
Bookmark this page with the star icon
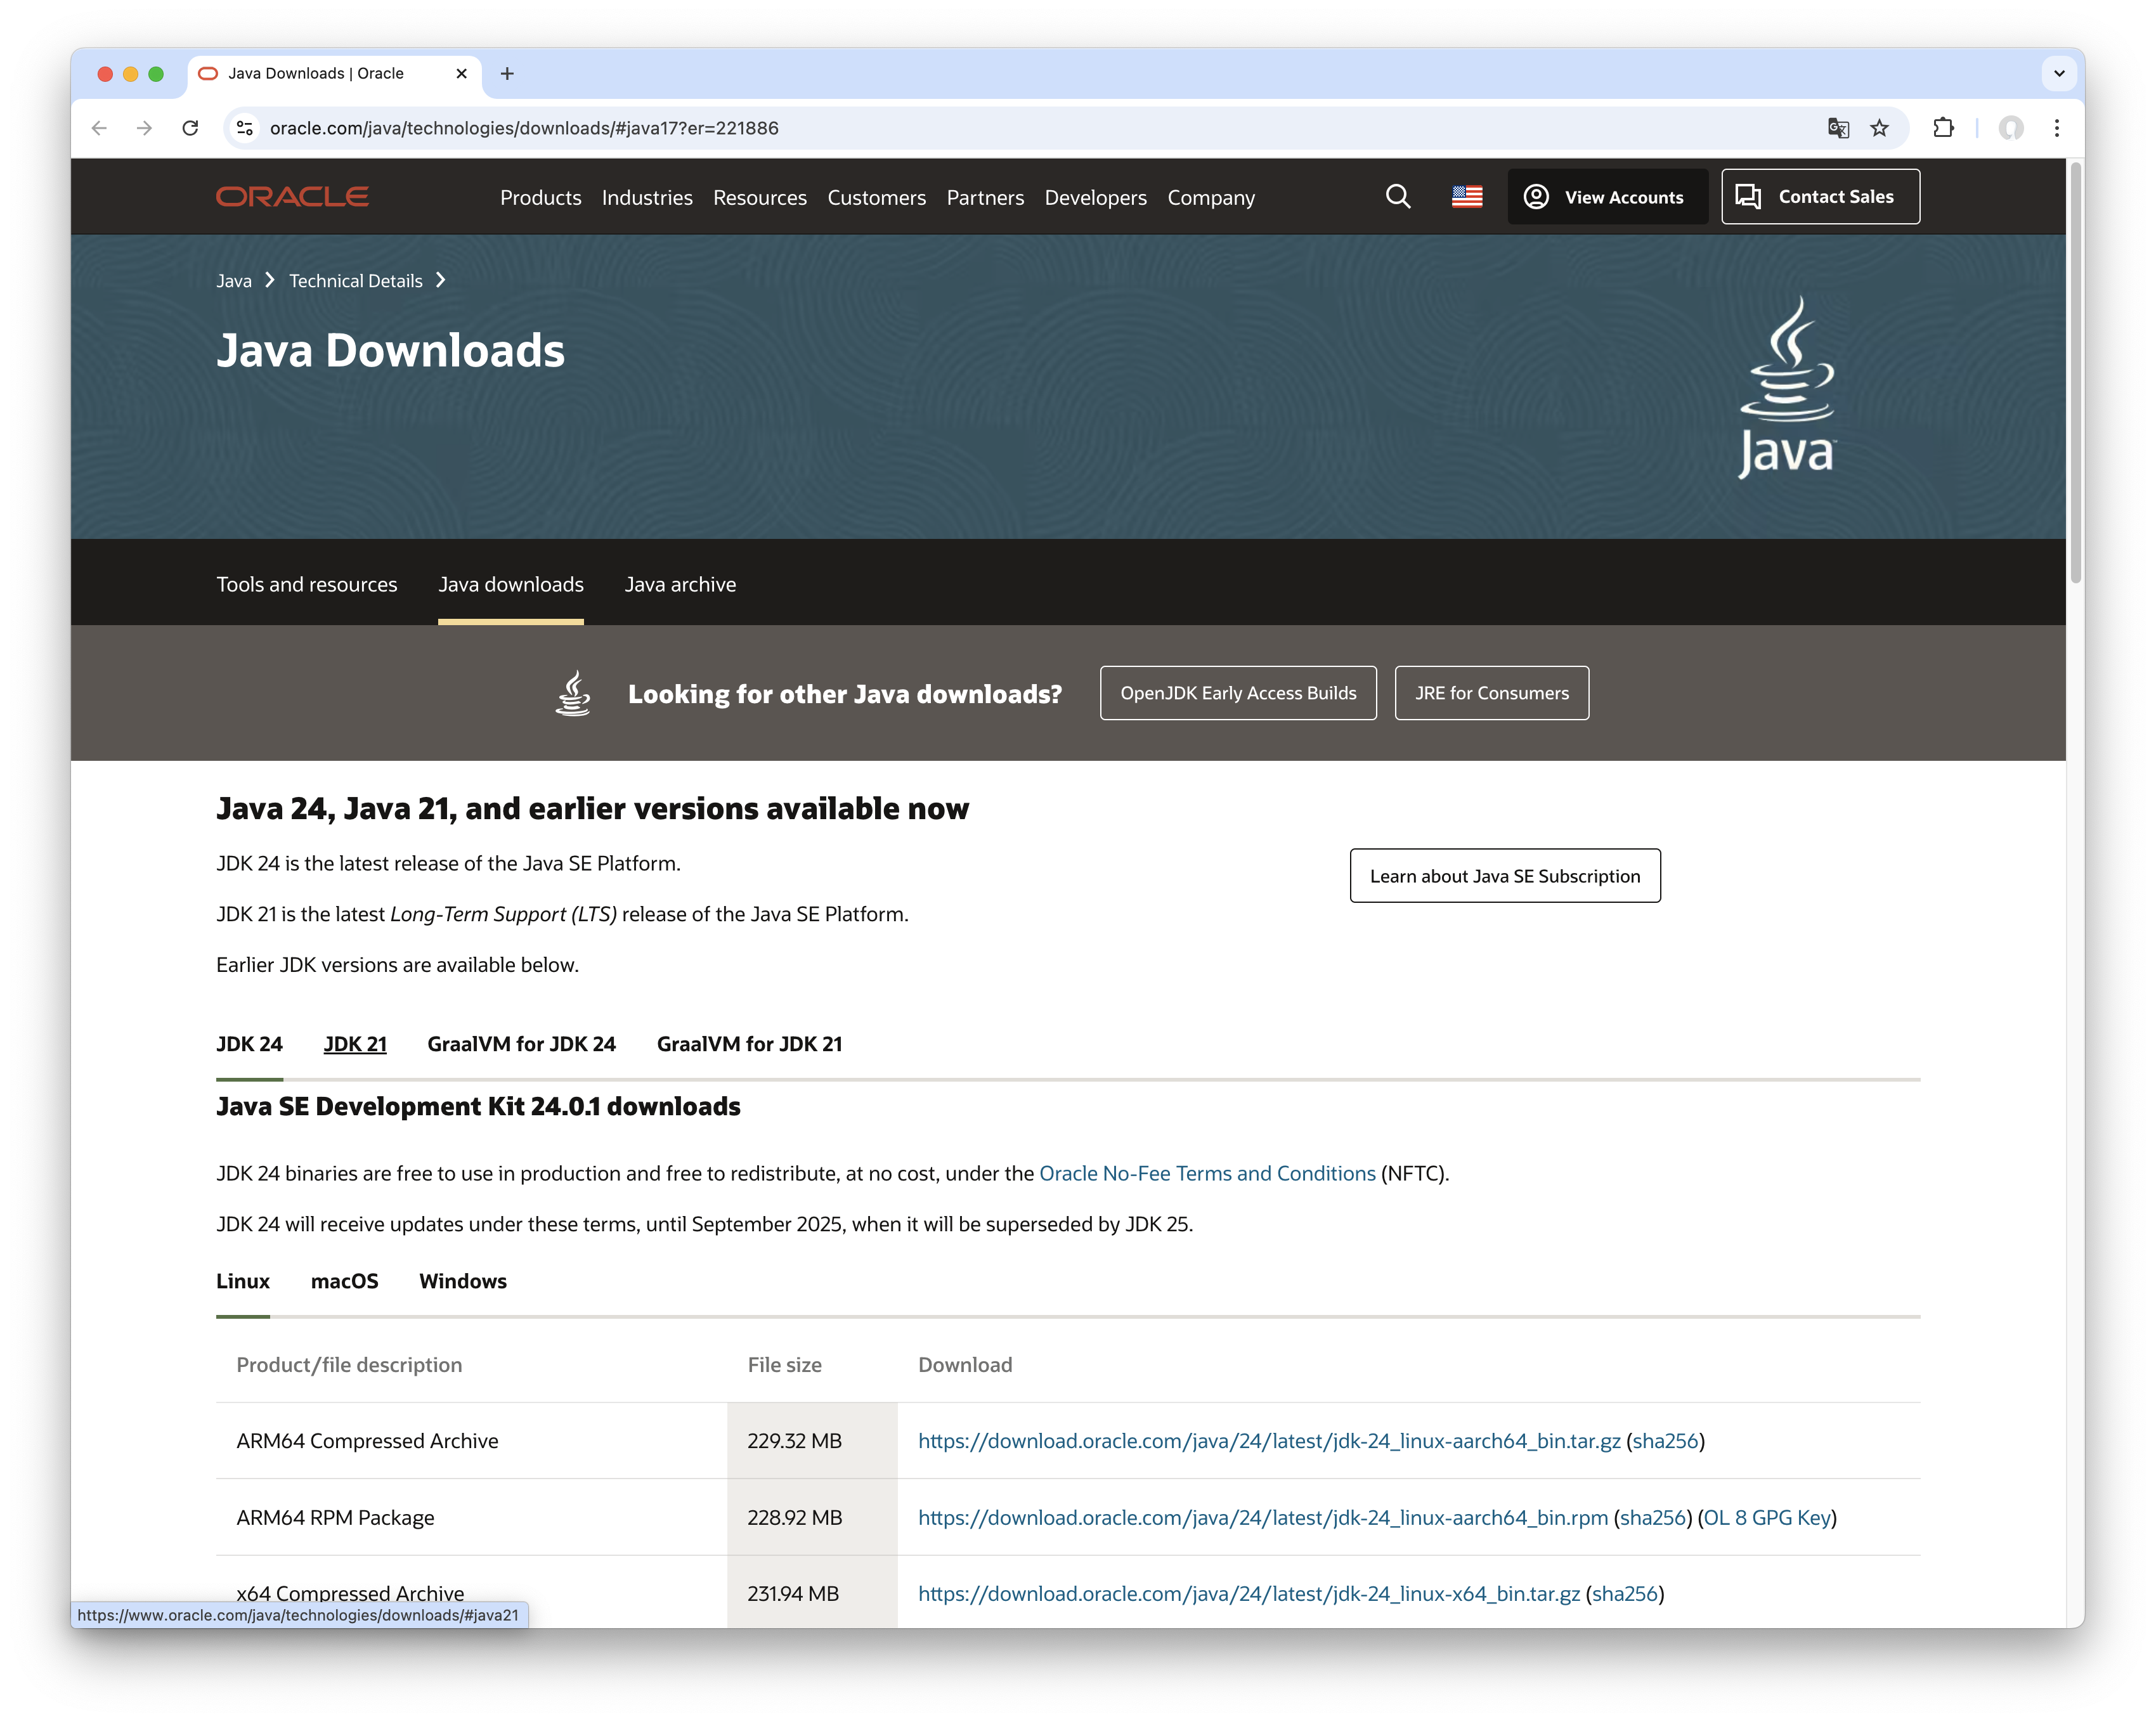(x=1879, y=128)
